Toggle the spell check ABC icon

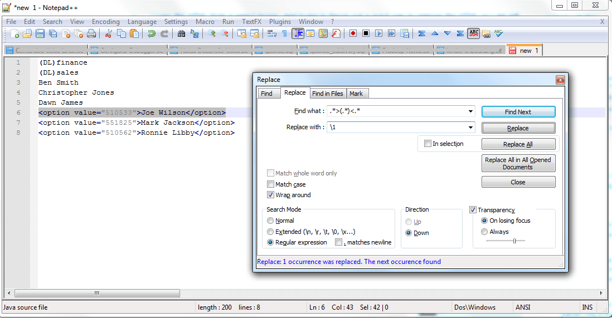click(x=474, y=33)
